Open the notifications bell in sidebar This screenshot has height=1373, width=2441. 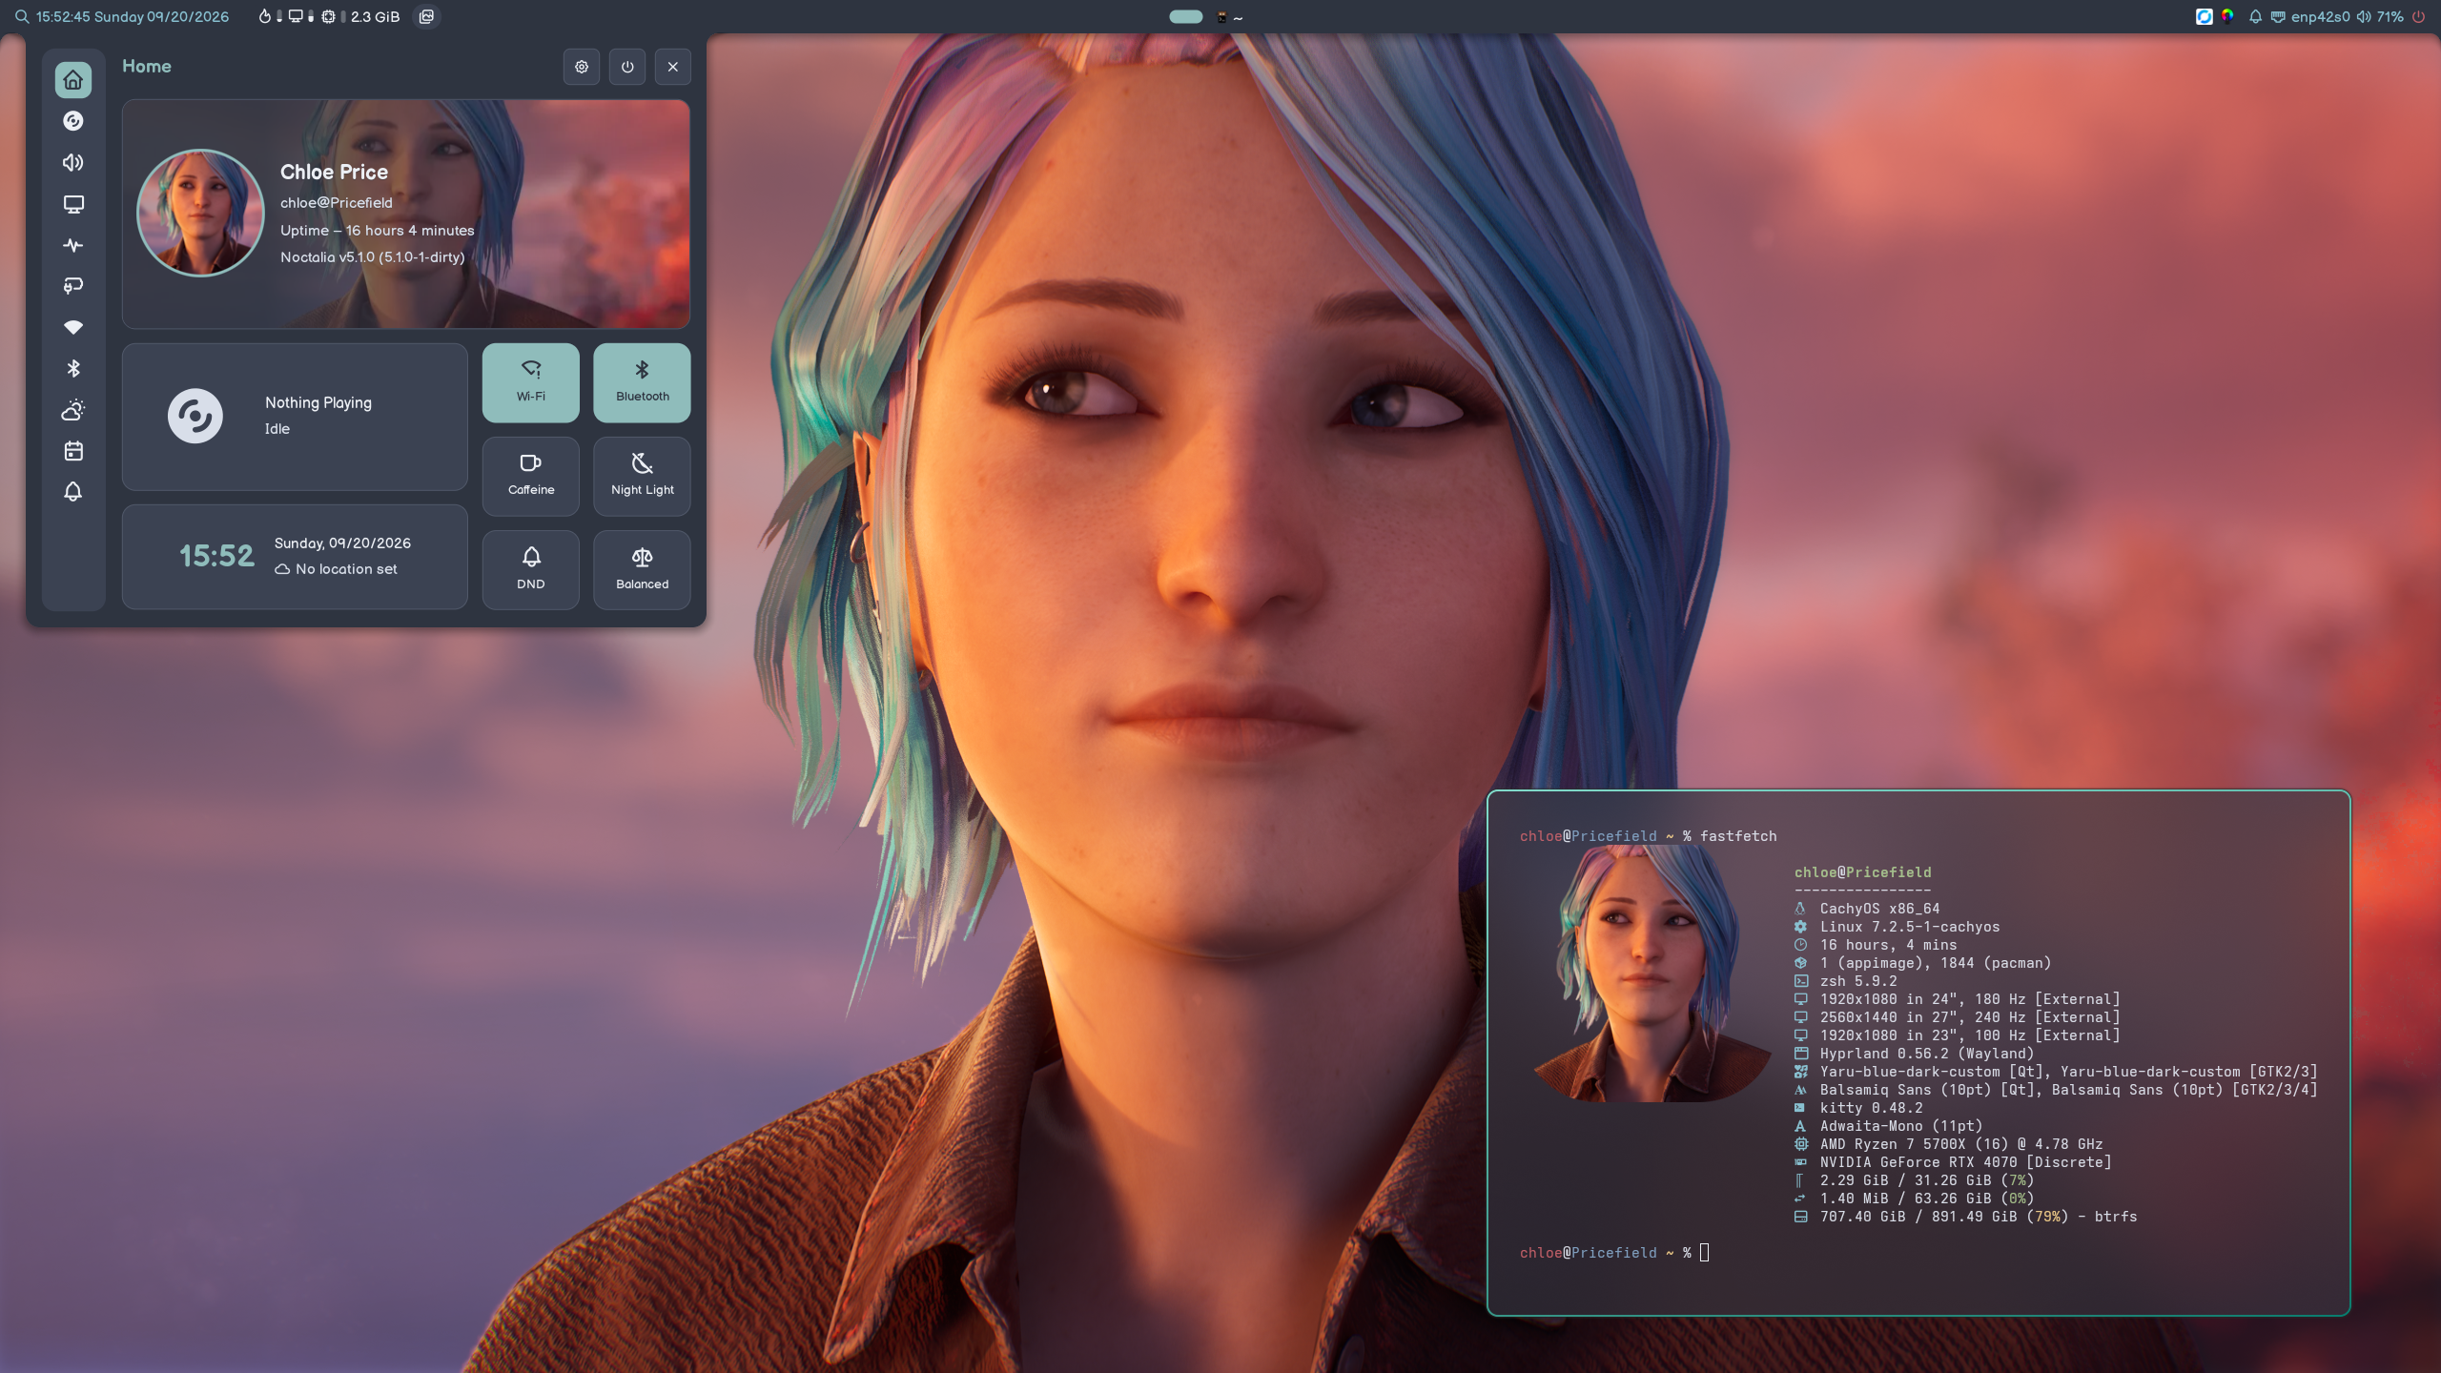coord(73,492)
